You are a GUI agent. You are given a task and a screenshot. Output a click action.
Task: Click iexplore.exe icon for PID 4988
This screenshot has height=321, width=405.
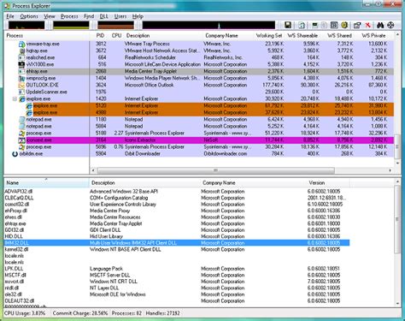(29, 113)
